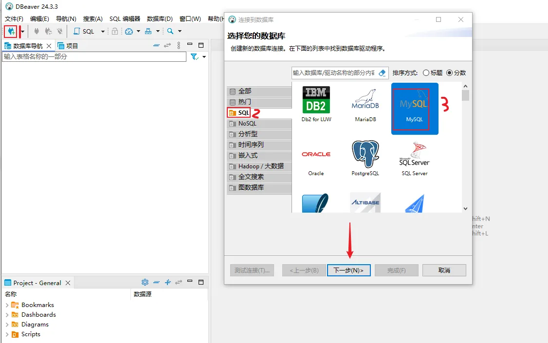Expand the Dashboards tree node

click(7, 315)
